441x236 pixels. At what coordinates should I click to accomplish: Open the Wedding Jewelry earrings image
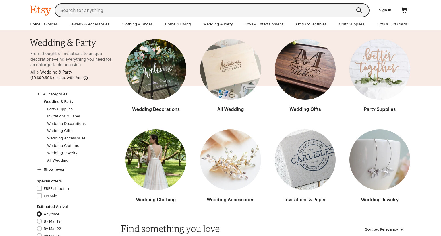coord(380,160)
